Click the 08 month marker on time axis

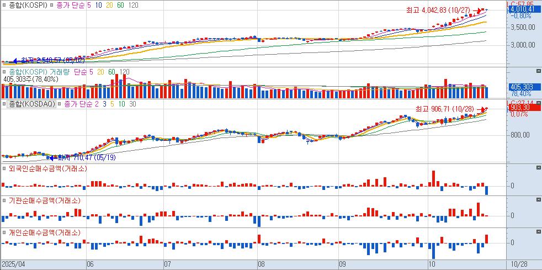[262, 264]
